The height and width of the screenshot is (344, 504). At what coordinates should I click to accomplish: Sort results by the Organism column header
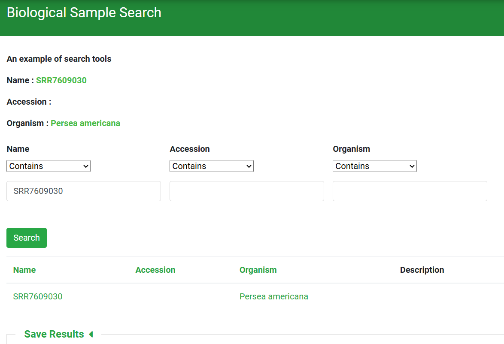[x=258, y=270]
